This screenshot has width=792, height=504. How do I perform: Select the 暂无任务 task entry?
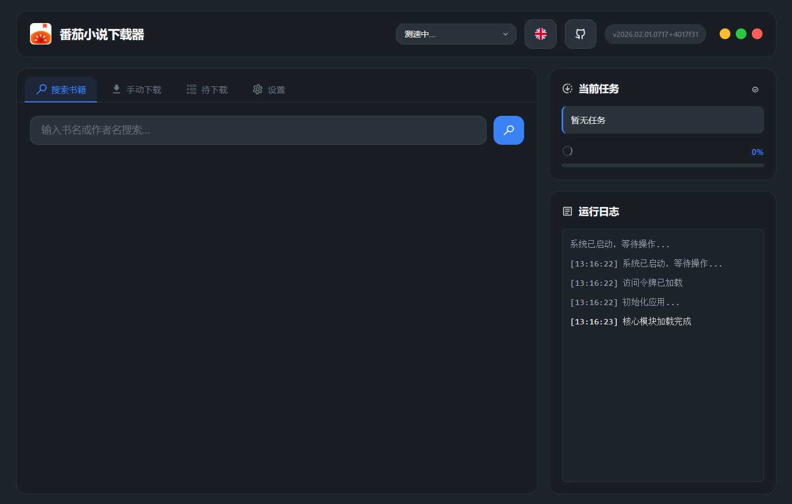click(x=663, y=120)
